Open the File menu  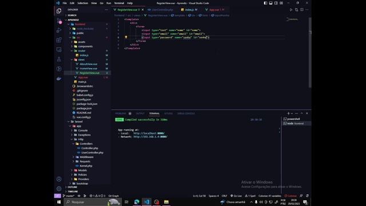[x=65, y=3]
